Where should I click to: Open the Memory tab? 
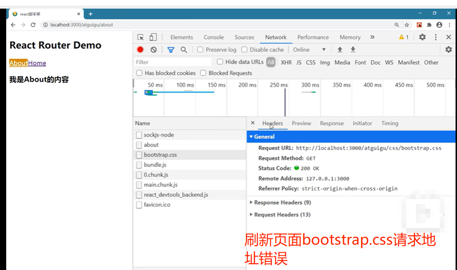(x=350, y=37)
